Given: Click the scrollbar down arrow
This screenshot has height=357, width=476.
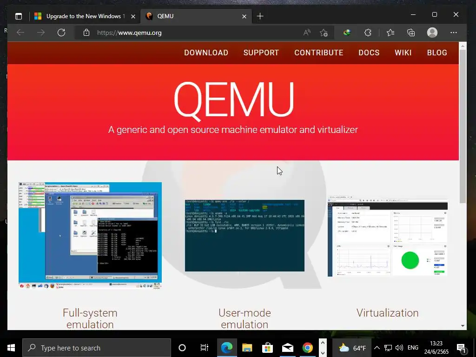Looking at the screenshot, I should pos(463,326).
